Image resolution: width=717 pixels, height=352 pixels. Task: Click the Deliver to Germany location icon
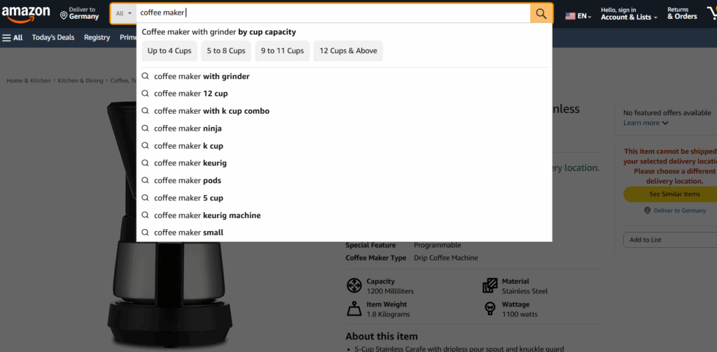(x=64, y=15)
